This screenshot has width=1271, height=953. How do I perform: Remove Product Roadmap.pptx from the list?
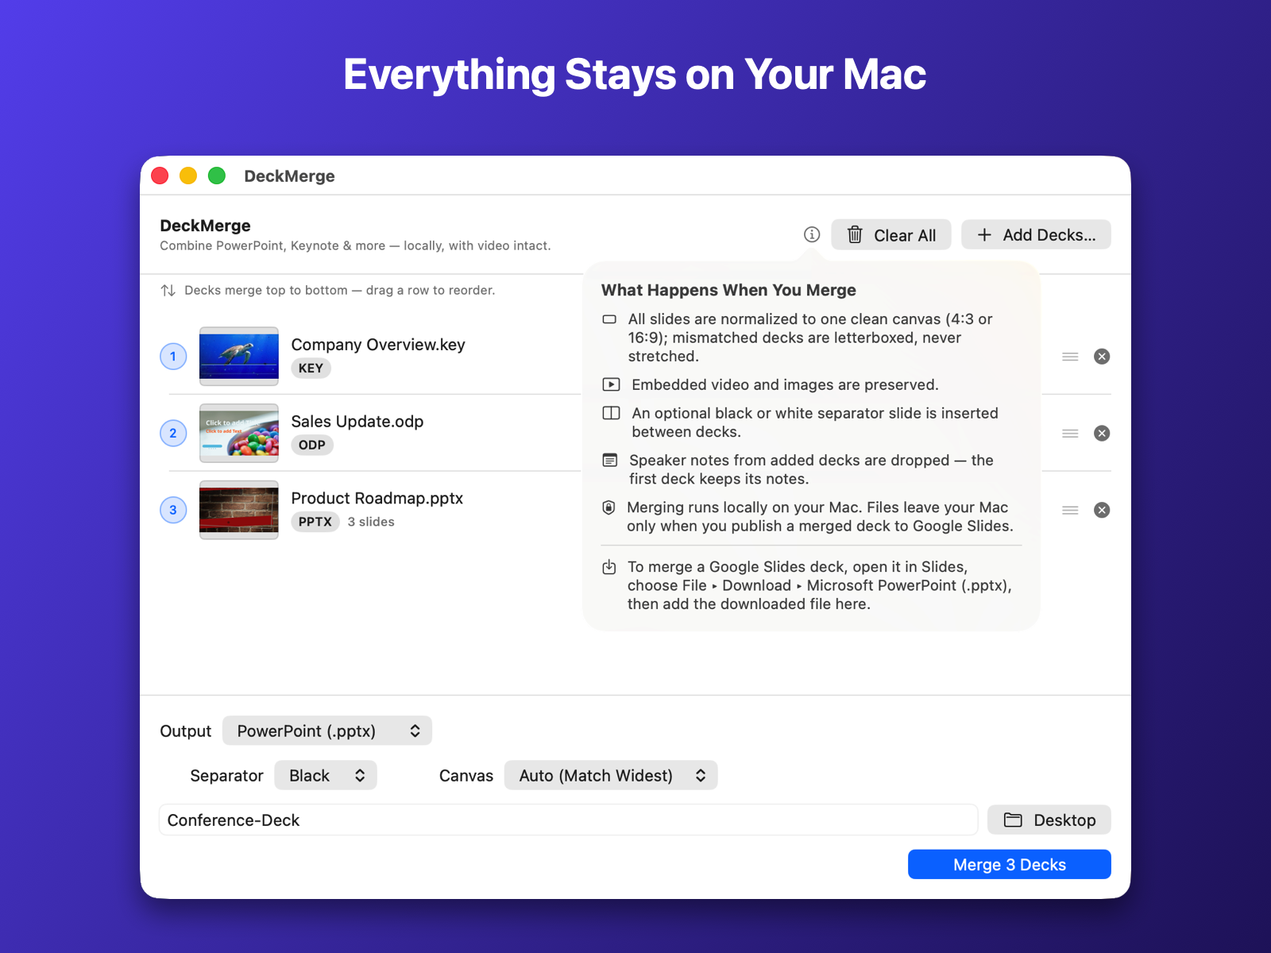pyautogui.click(x=1102, y=510)
